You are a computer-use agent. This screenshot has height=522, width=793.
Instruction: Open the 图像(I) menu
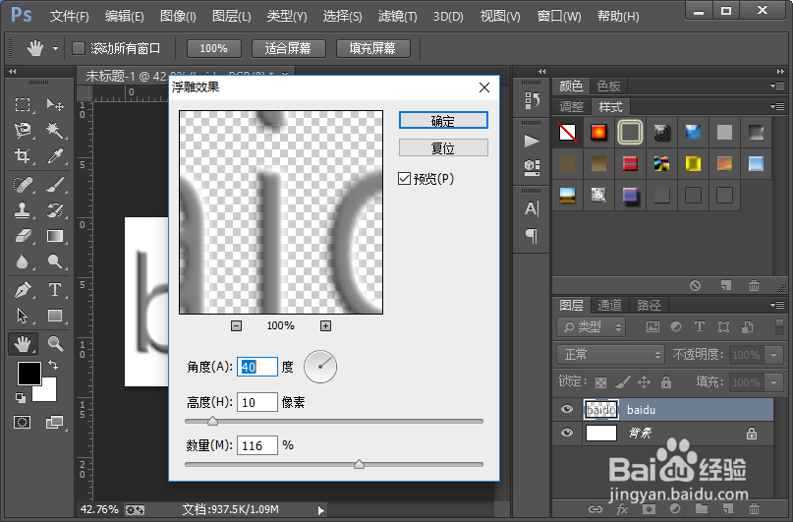(178, 16)
